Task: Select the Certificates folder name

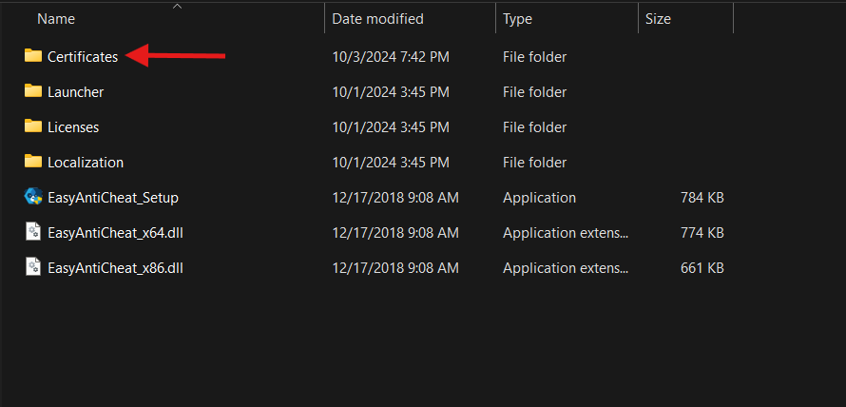Action: click(x=83, y=57)
